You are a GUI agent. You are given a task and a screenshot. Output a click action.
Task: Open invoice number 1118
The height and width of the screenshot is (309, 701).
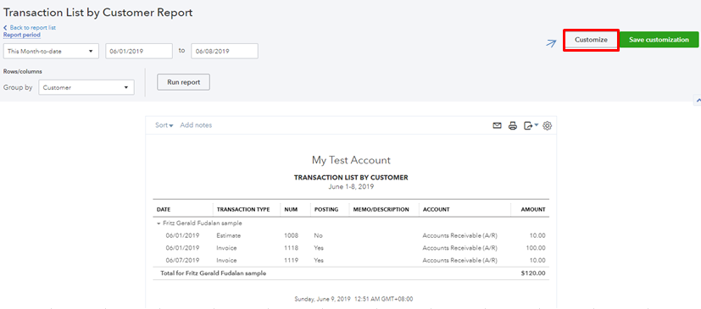[291, 248]
